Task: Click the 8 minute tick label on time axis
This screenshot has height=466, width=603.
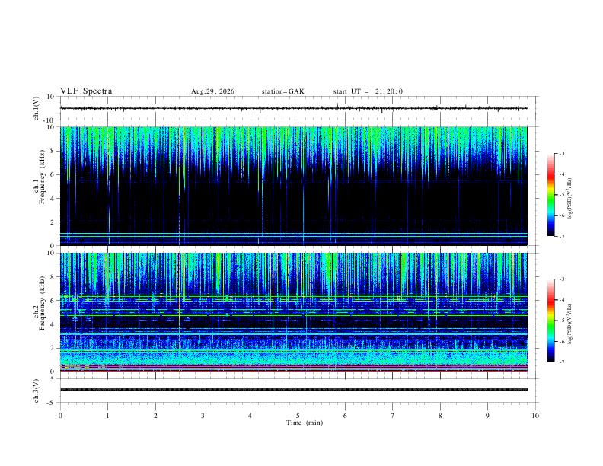Action: point(440,416)
